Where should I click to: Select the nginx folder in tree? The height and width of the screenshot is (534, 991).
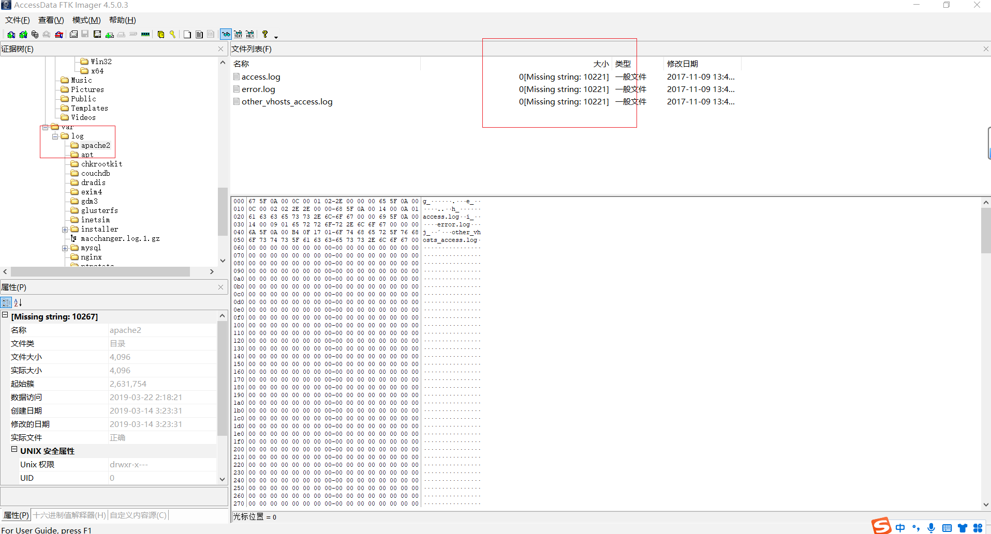(91, 257)
